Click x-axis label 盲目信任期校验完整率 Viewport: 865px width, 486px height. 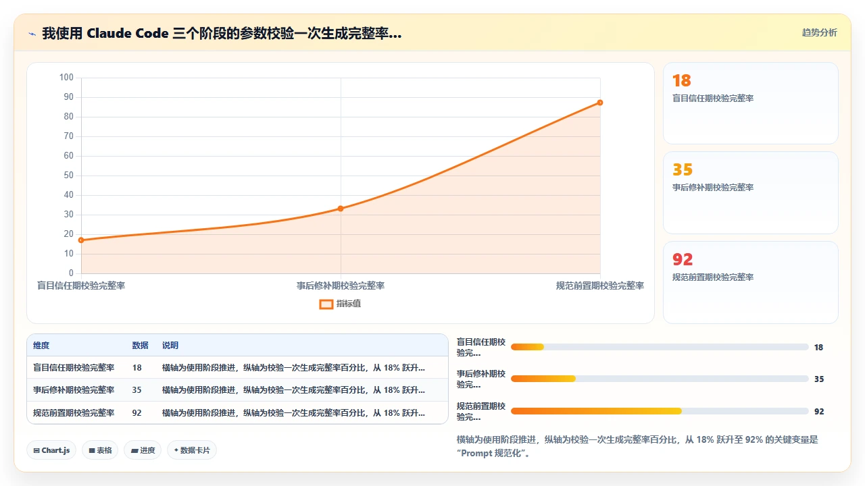81,286
